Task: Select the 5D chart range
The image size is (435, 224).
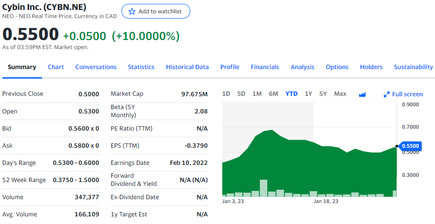Action: click(241, 94)
